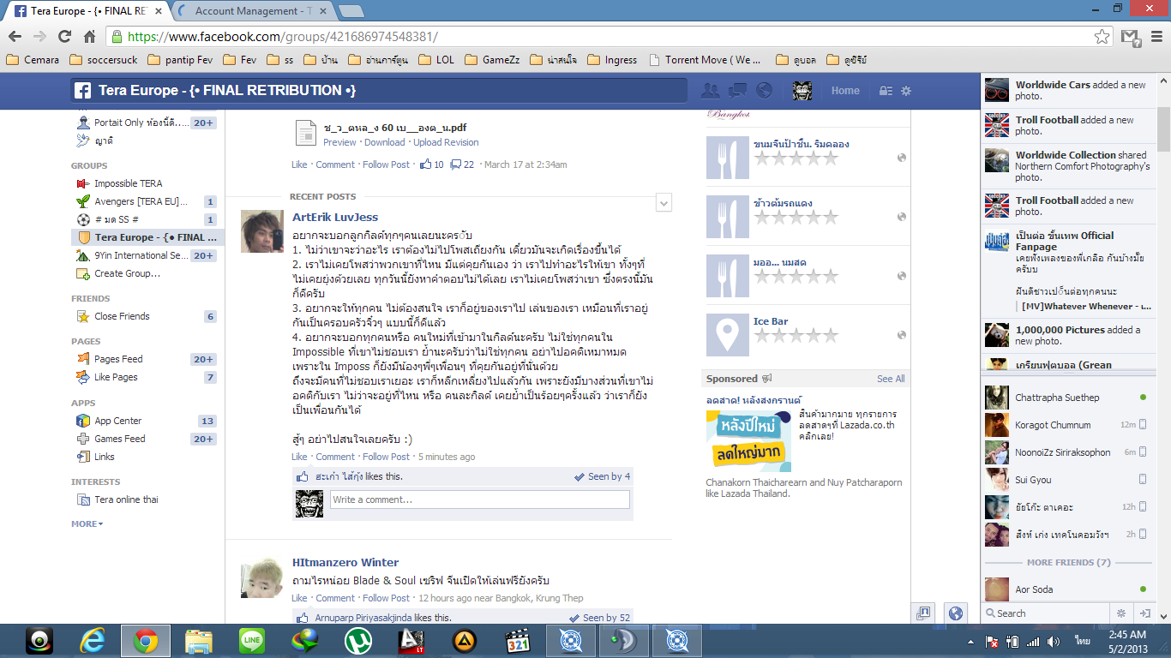The width and height of the screenshot is (1171, 658).
Task: Open chat with Chattrapha Suethep
Action: coord(1068,398)
